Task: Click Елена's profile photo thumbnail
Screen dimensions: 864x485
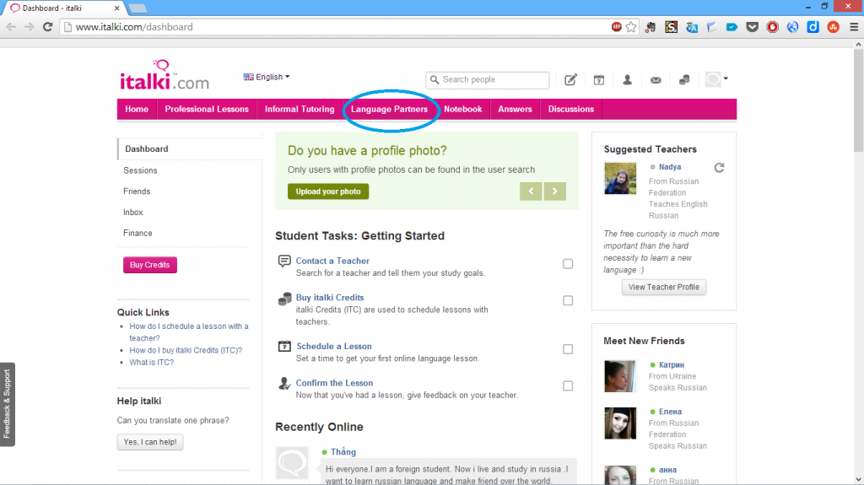Action: 620,423
